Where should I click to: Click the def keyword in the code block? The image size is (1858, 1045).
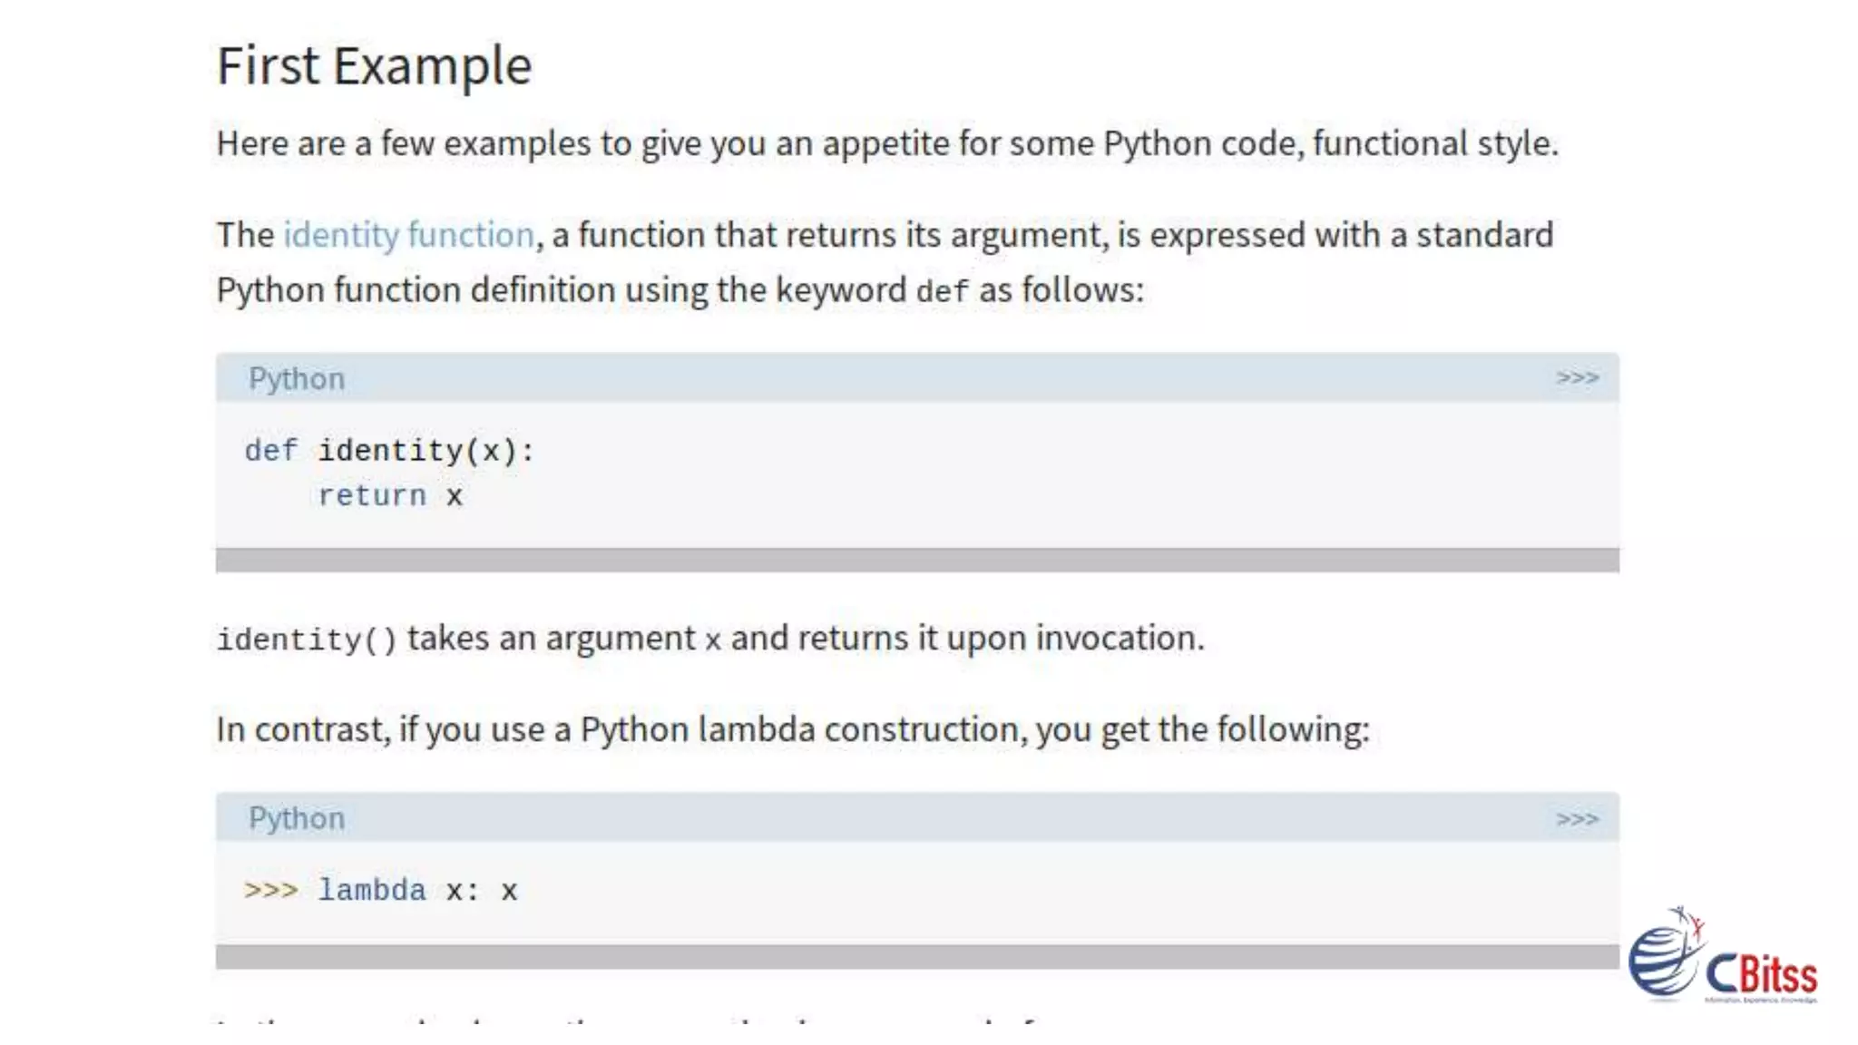[x=270, y=451]
